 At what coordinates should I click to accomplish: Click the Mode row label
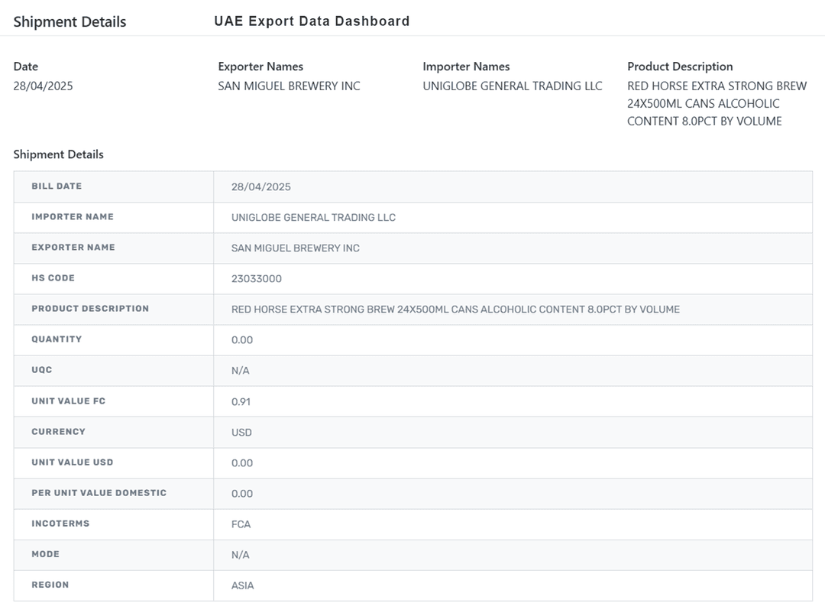[45, 554]
